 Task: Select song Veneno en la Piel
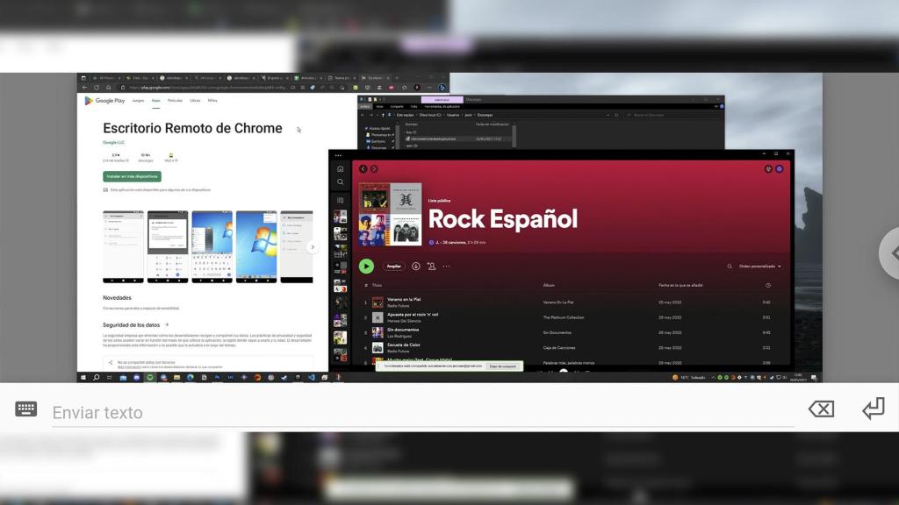pos(404,300)
